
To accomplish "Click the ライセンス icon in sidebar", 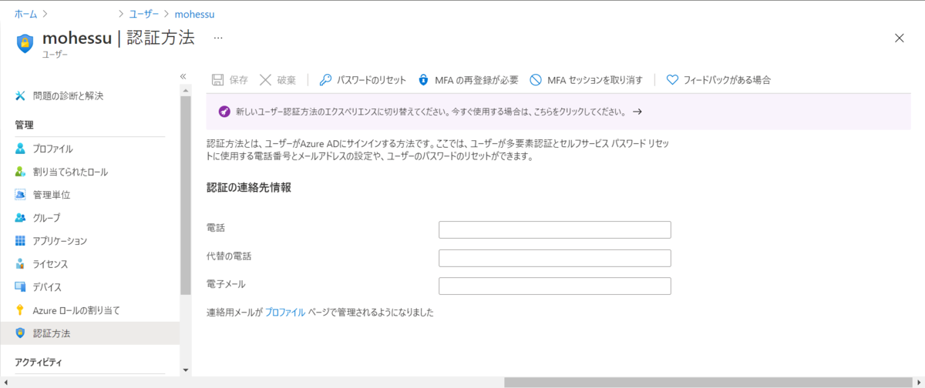I will 21,264.
